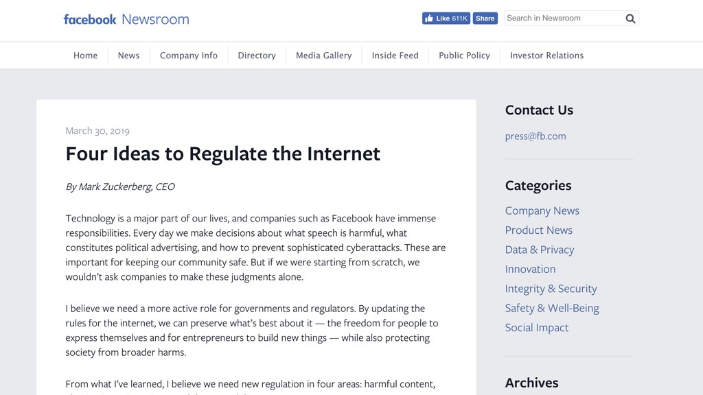The height and width of the screenshot is (395, 703).
Task: Open the Data & Privacy category
Action: coord(540,250)
